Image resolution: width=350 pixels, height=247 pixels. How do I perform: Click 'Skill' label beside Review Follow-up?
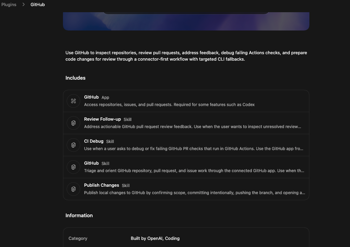(128, 119)
